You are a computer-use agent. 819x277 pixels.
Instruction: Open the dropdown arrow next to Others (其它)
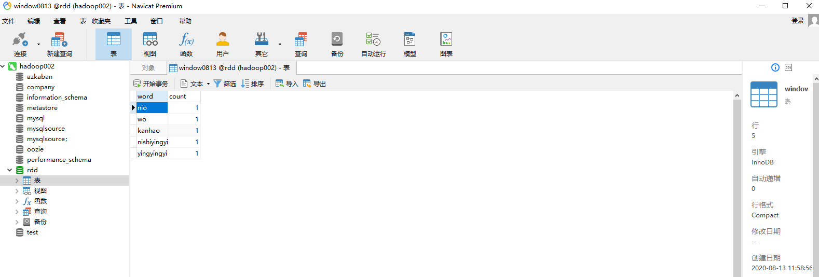click(x=280, y=45)
